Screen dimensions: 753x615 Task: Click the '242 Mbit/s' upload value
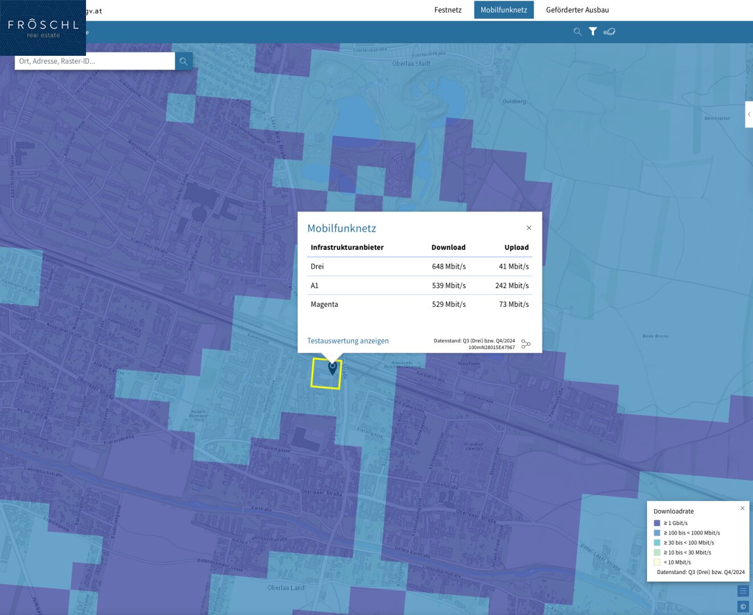click(512, 285)
